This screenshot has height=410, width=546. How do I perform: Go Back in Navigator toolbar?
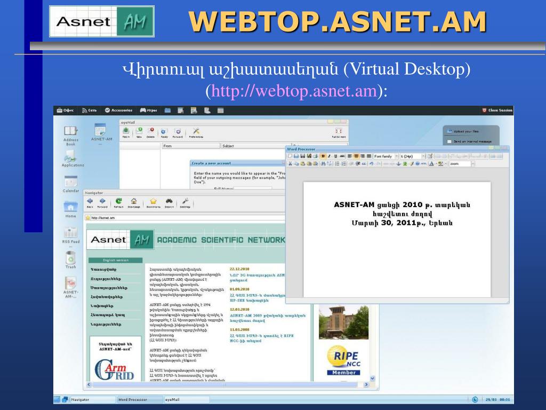click(x=90, y=203)
